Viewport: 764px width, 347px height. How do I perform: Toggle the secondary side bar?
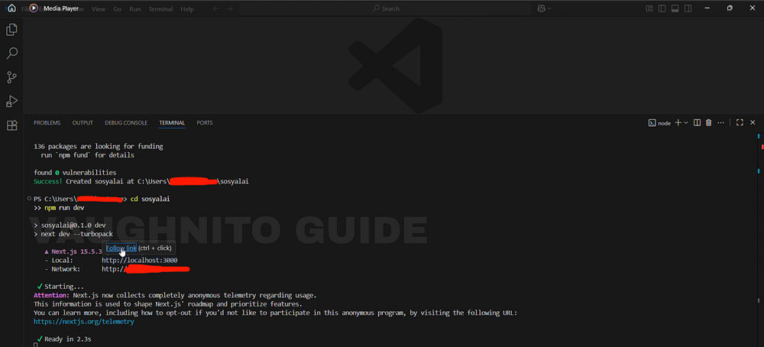pyautogui.click(x=688, y=8)
